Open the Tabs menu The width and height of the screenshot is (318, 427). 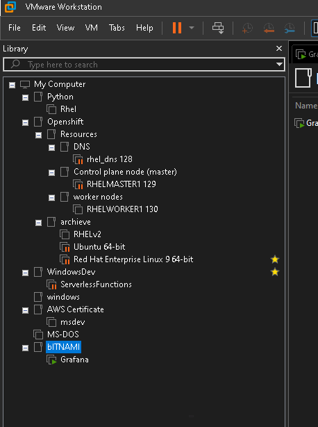(117, 28)
